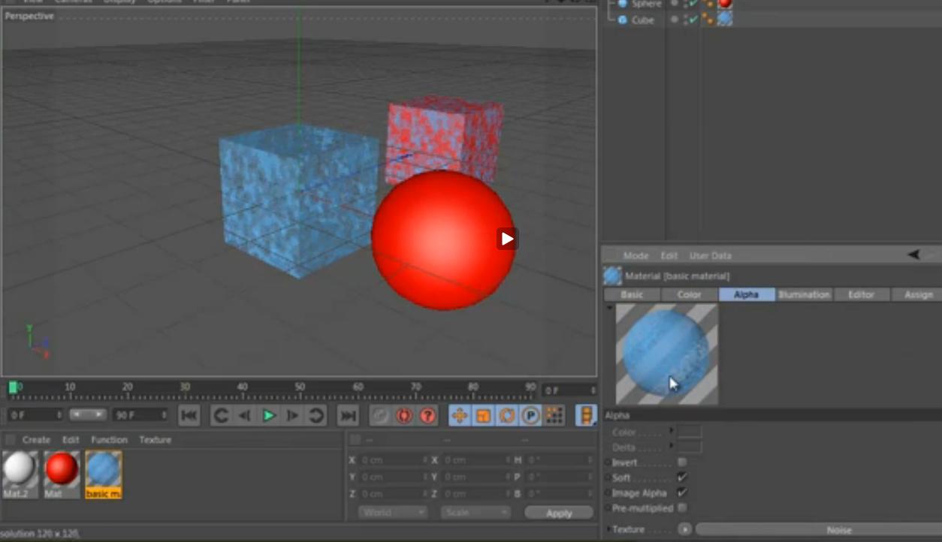
Task: Select the red material tag on Sphere
Action: point(725,3)
